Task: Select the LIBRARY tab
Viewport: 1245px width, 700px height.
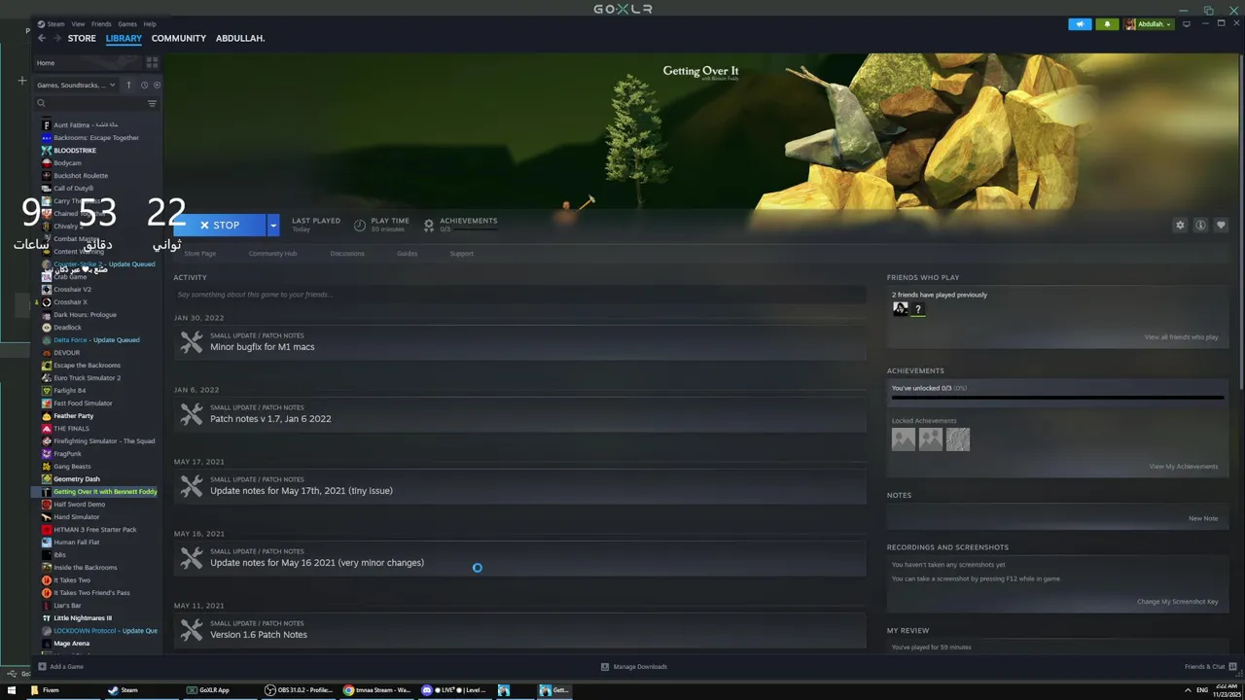Action: click(x=124, y=38)
